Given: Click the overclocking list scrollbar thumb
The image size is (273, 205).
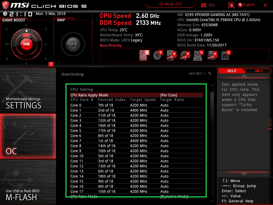Looking at the screenshot, I should click(x=212, y=107).
